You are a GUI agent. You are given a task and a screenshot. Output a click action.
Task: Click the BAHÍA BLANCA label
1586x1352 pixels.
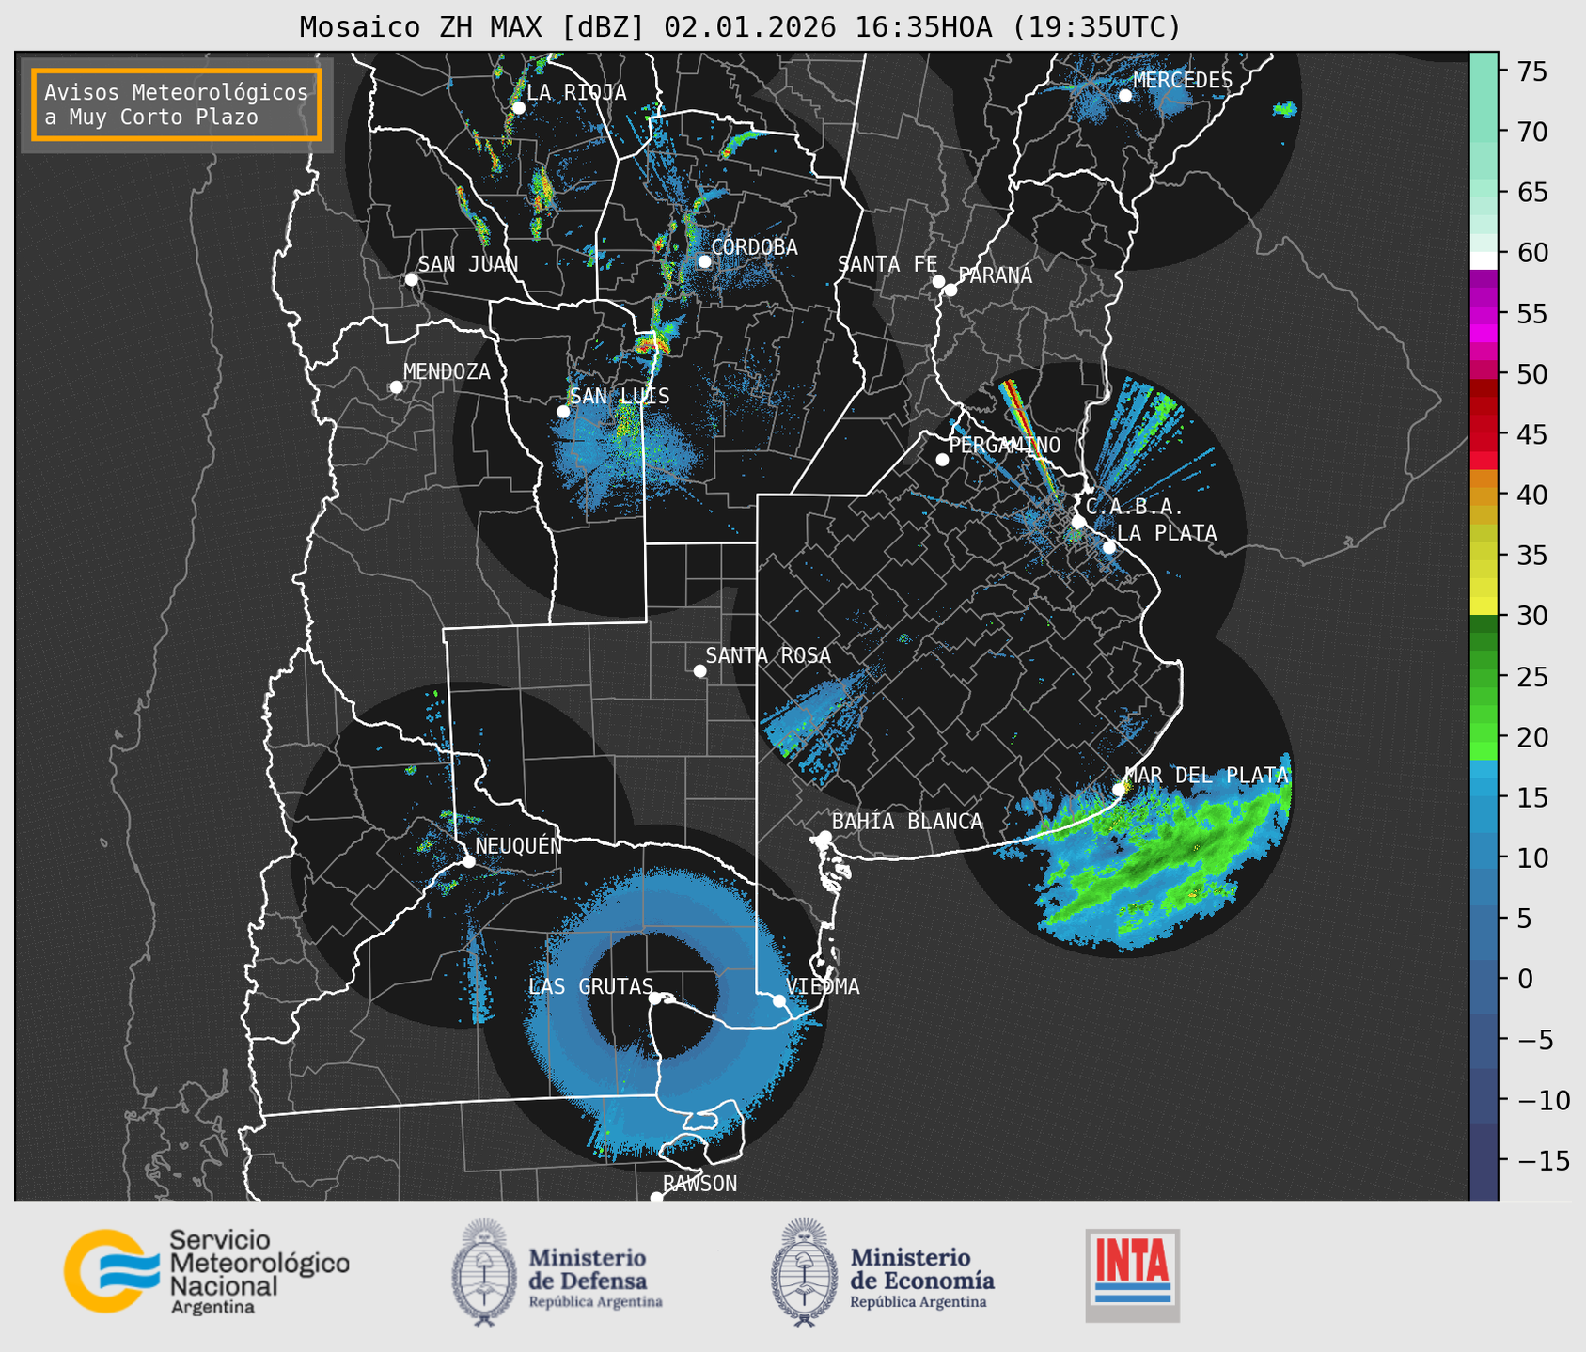click(x=907, y=822)
